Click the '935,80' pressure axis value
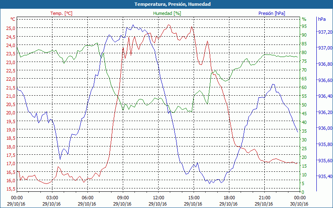The height and width of the screenshot is (208, 333). (x=325, y=144)
